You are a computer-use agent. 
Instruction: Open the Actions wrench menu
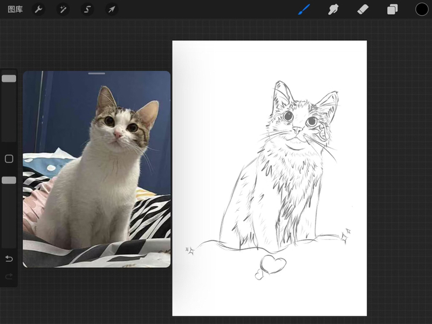(x=38, y=10)
